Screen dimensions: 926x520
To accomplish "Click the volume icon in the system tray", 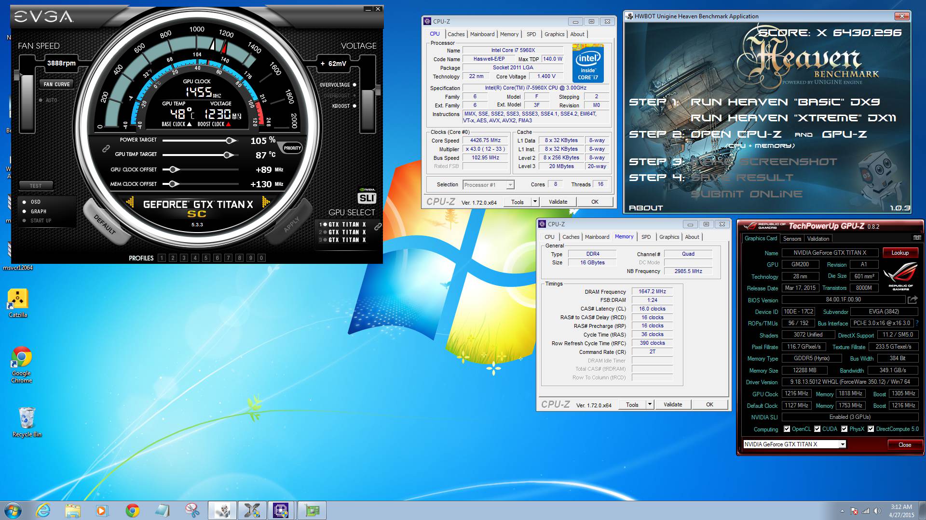I will pyautogui.click(x=877, y=511).
